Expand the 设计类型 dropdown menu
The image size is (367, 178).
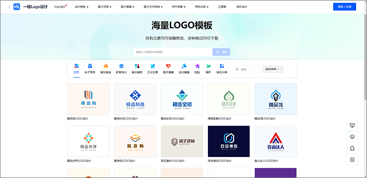[81, 7]
